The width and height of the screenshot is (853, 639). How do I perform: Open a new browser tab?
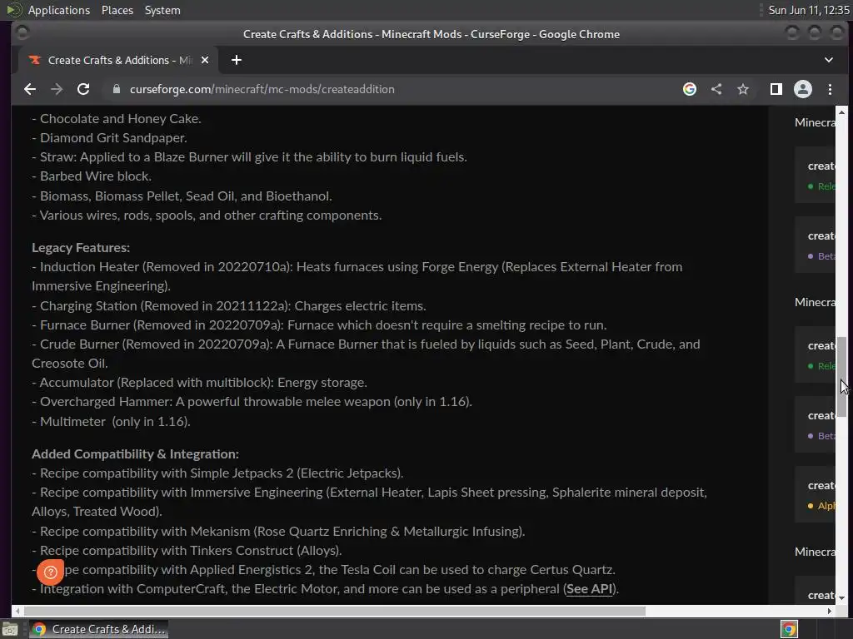[x=236, y=60]
